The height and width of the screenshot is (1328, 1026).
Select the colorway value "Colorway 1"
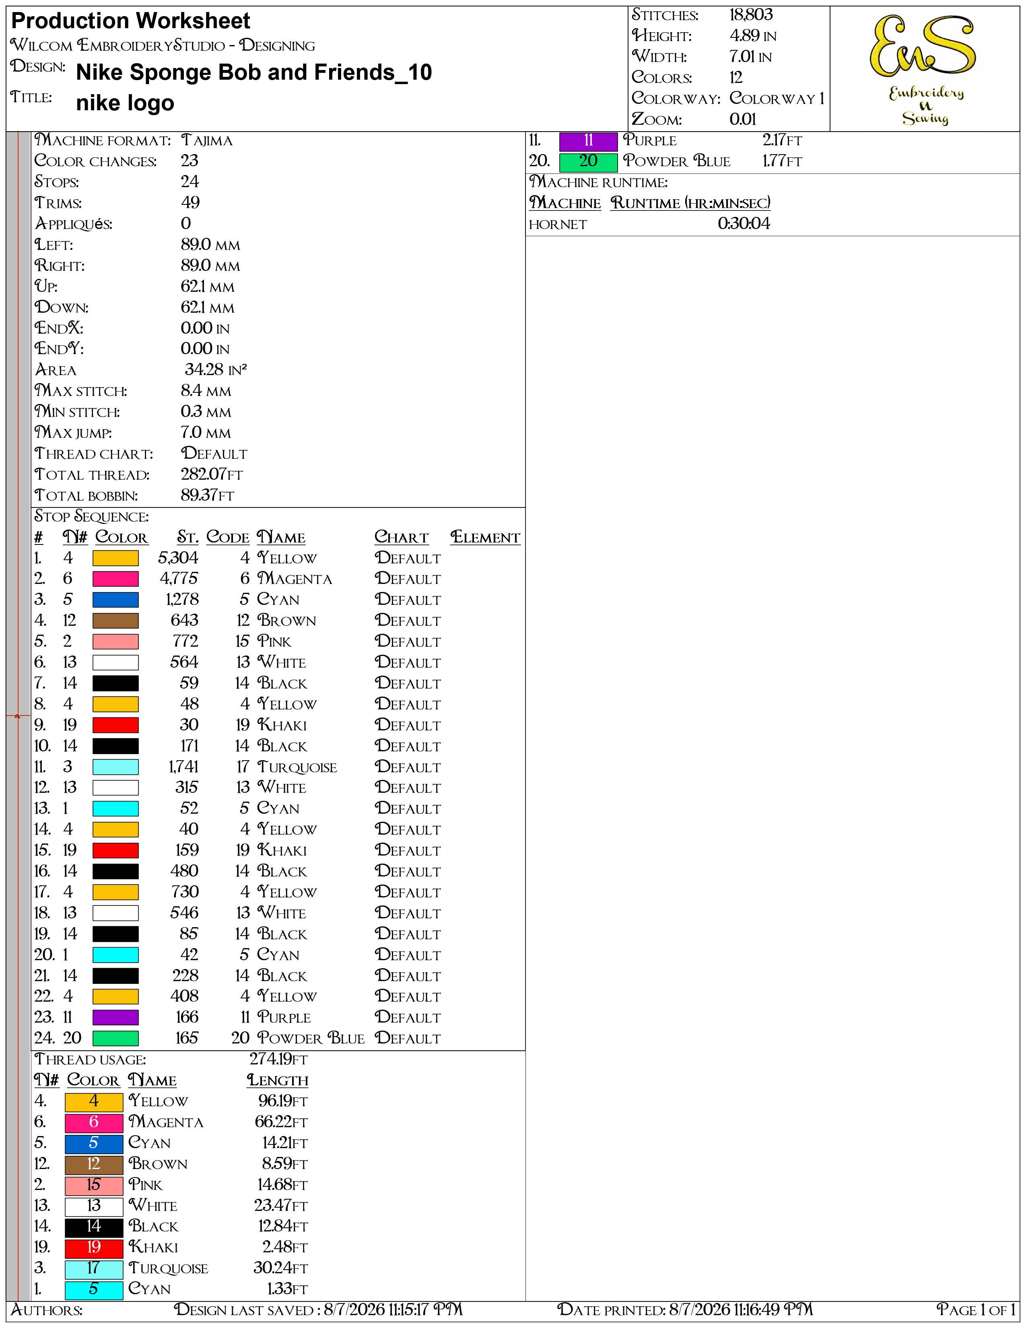(x=777, y=99)
